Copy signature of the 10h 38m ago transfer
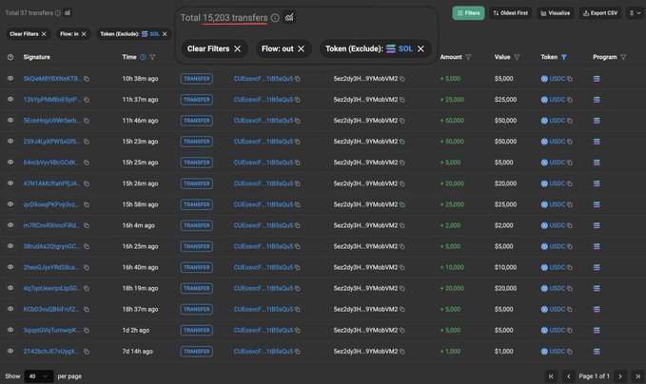The height and width of the screenshot is (384, 646). click(87, 79)
